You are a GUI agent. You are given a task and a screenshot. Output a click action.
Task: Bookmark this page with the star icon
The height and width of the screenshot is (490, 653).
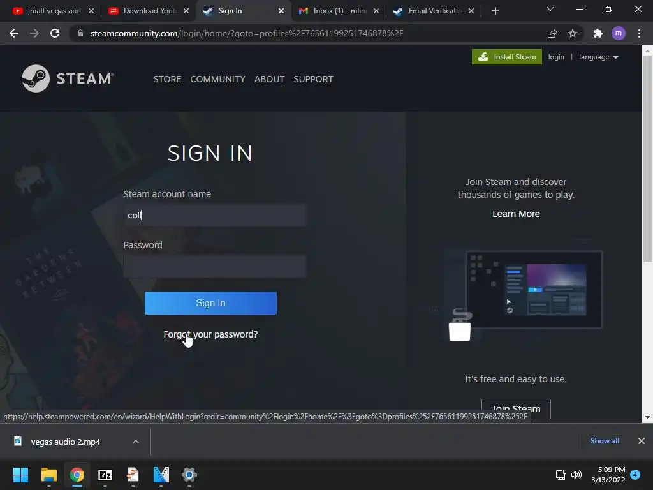click(573, 33)
